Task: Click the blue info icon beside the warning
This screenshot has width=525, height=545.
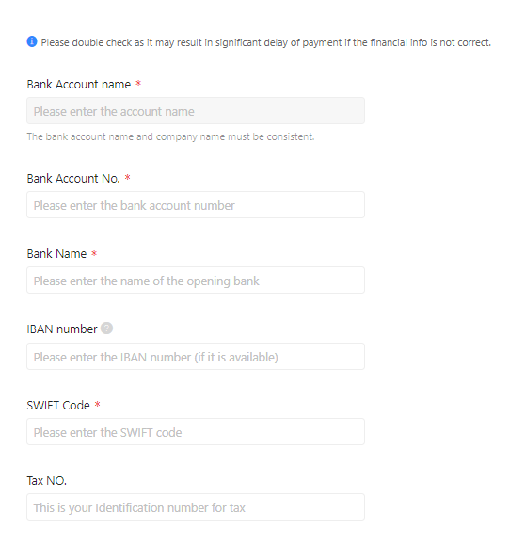Action: [32, 41]
